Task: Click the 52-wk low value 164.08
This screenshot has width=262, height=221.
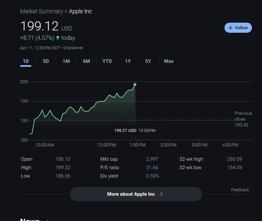Action: [x=235, y=168]
